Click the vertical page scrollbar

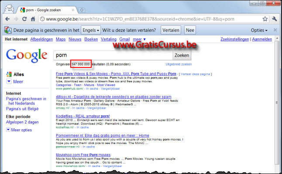(277, 103)
